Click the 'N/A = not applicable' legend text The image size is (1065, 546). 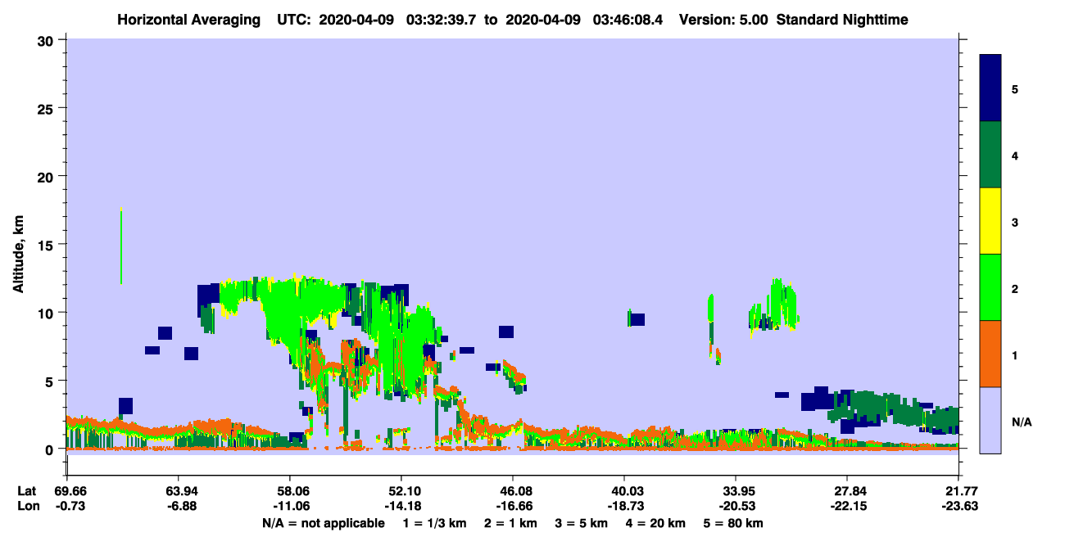pyautogui.click(x=323, y=523)
